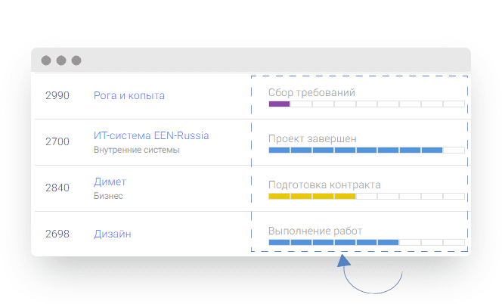Image resolution: width=502 pixels, height=304 pixels.
Task: Open the Дизайн project link
Action: point(113,234)
